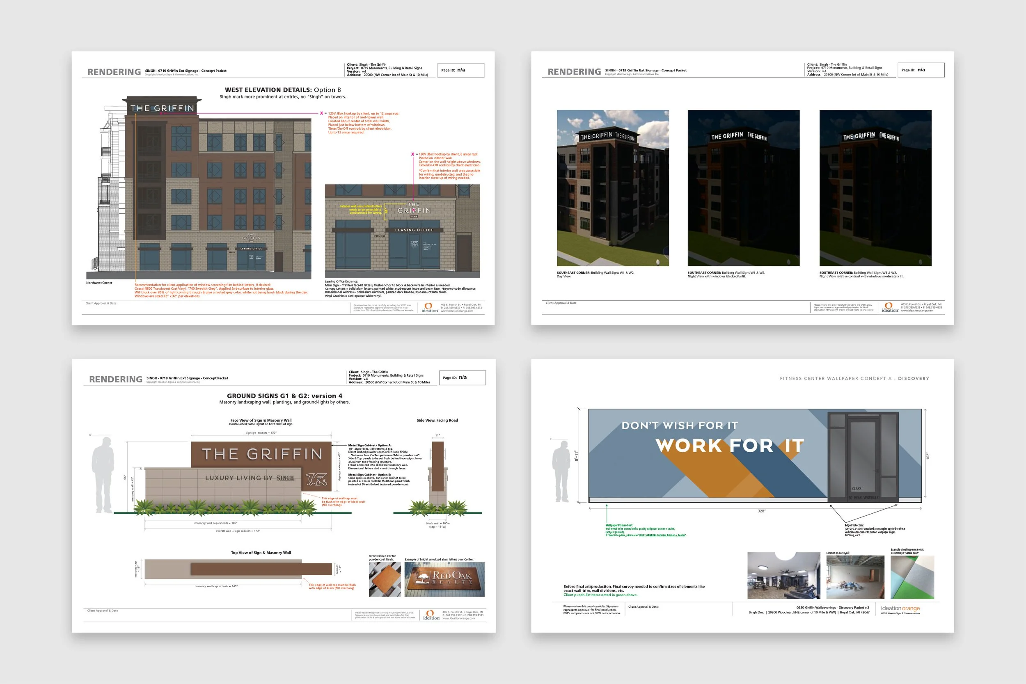The height and width of the screenshot is (684, 1026).
Task: Click the Page ID box on the Ground Signs page
Action: pyautogui.click(x=463, y=378)
